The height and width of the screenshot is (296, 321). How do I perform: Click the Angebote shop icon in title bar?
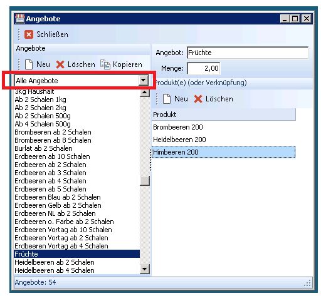tap(20, 19)
